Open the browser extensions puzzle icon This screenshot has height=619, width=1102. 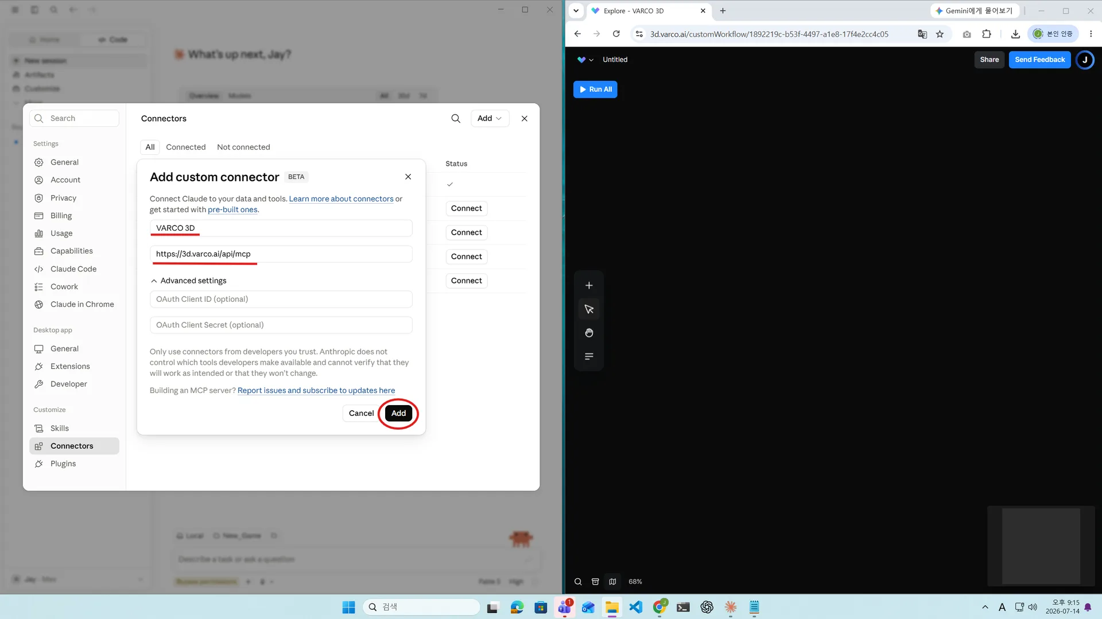click(987, 34)
